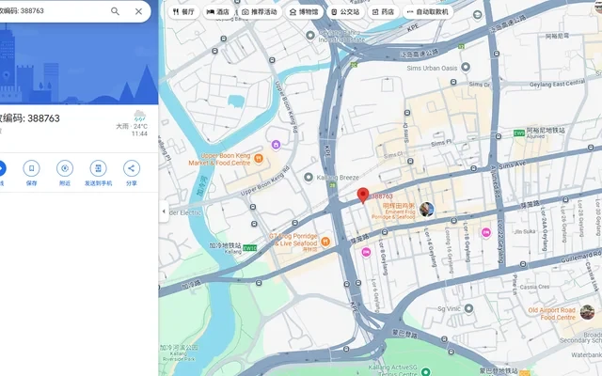Click the Share (分享) icon
Screen dimensions: 602x376
pyautogui.click(x=132, y=168)
